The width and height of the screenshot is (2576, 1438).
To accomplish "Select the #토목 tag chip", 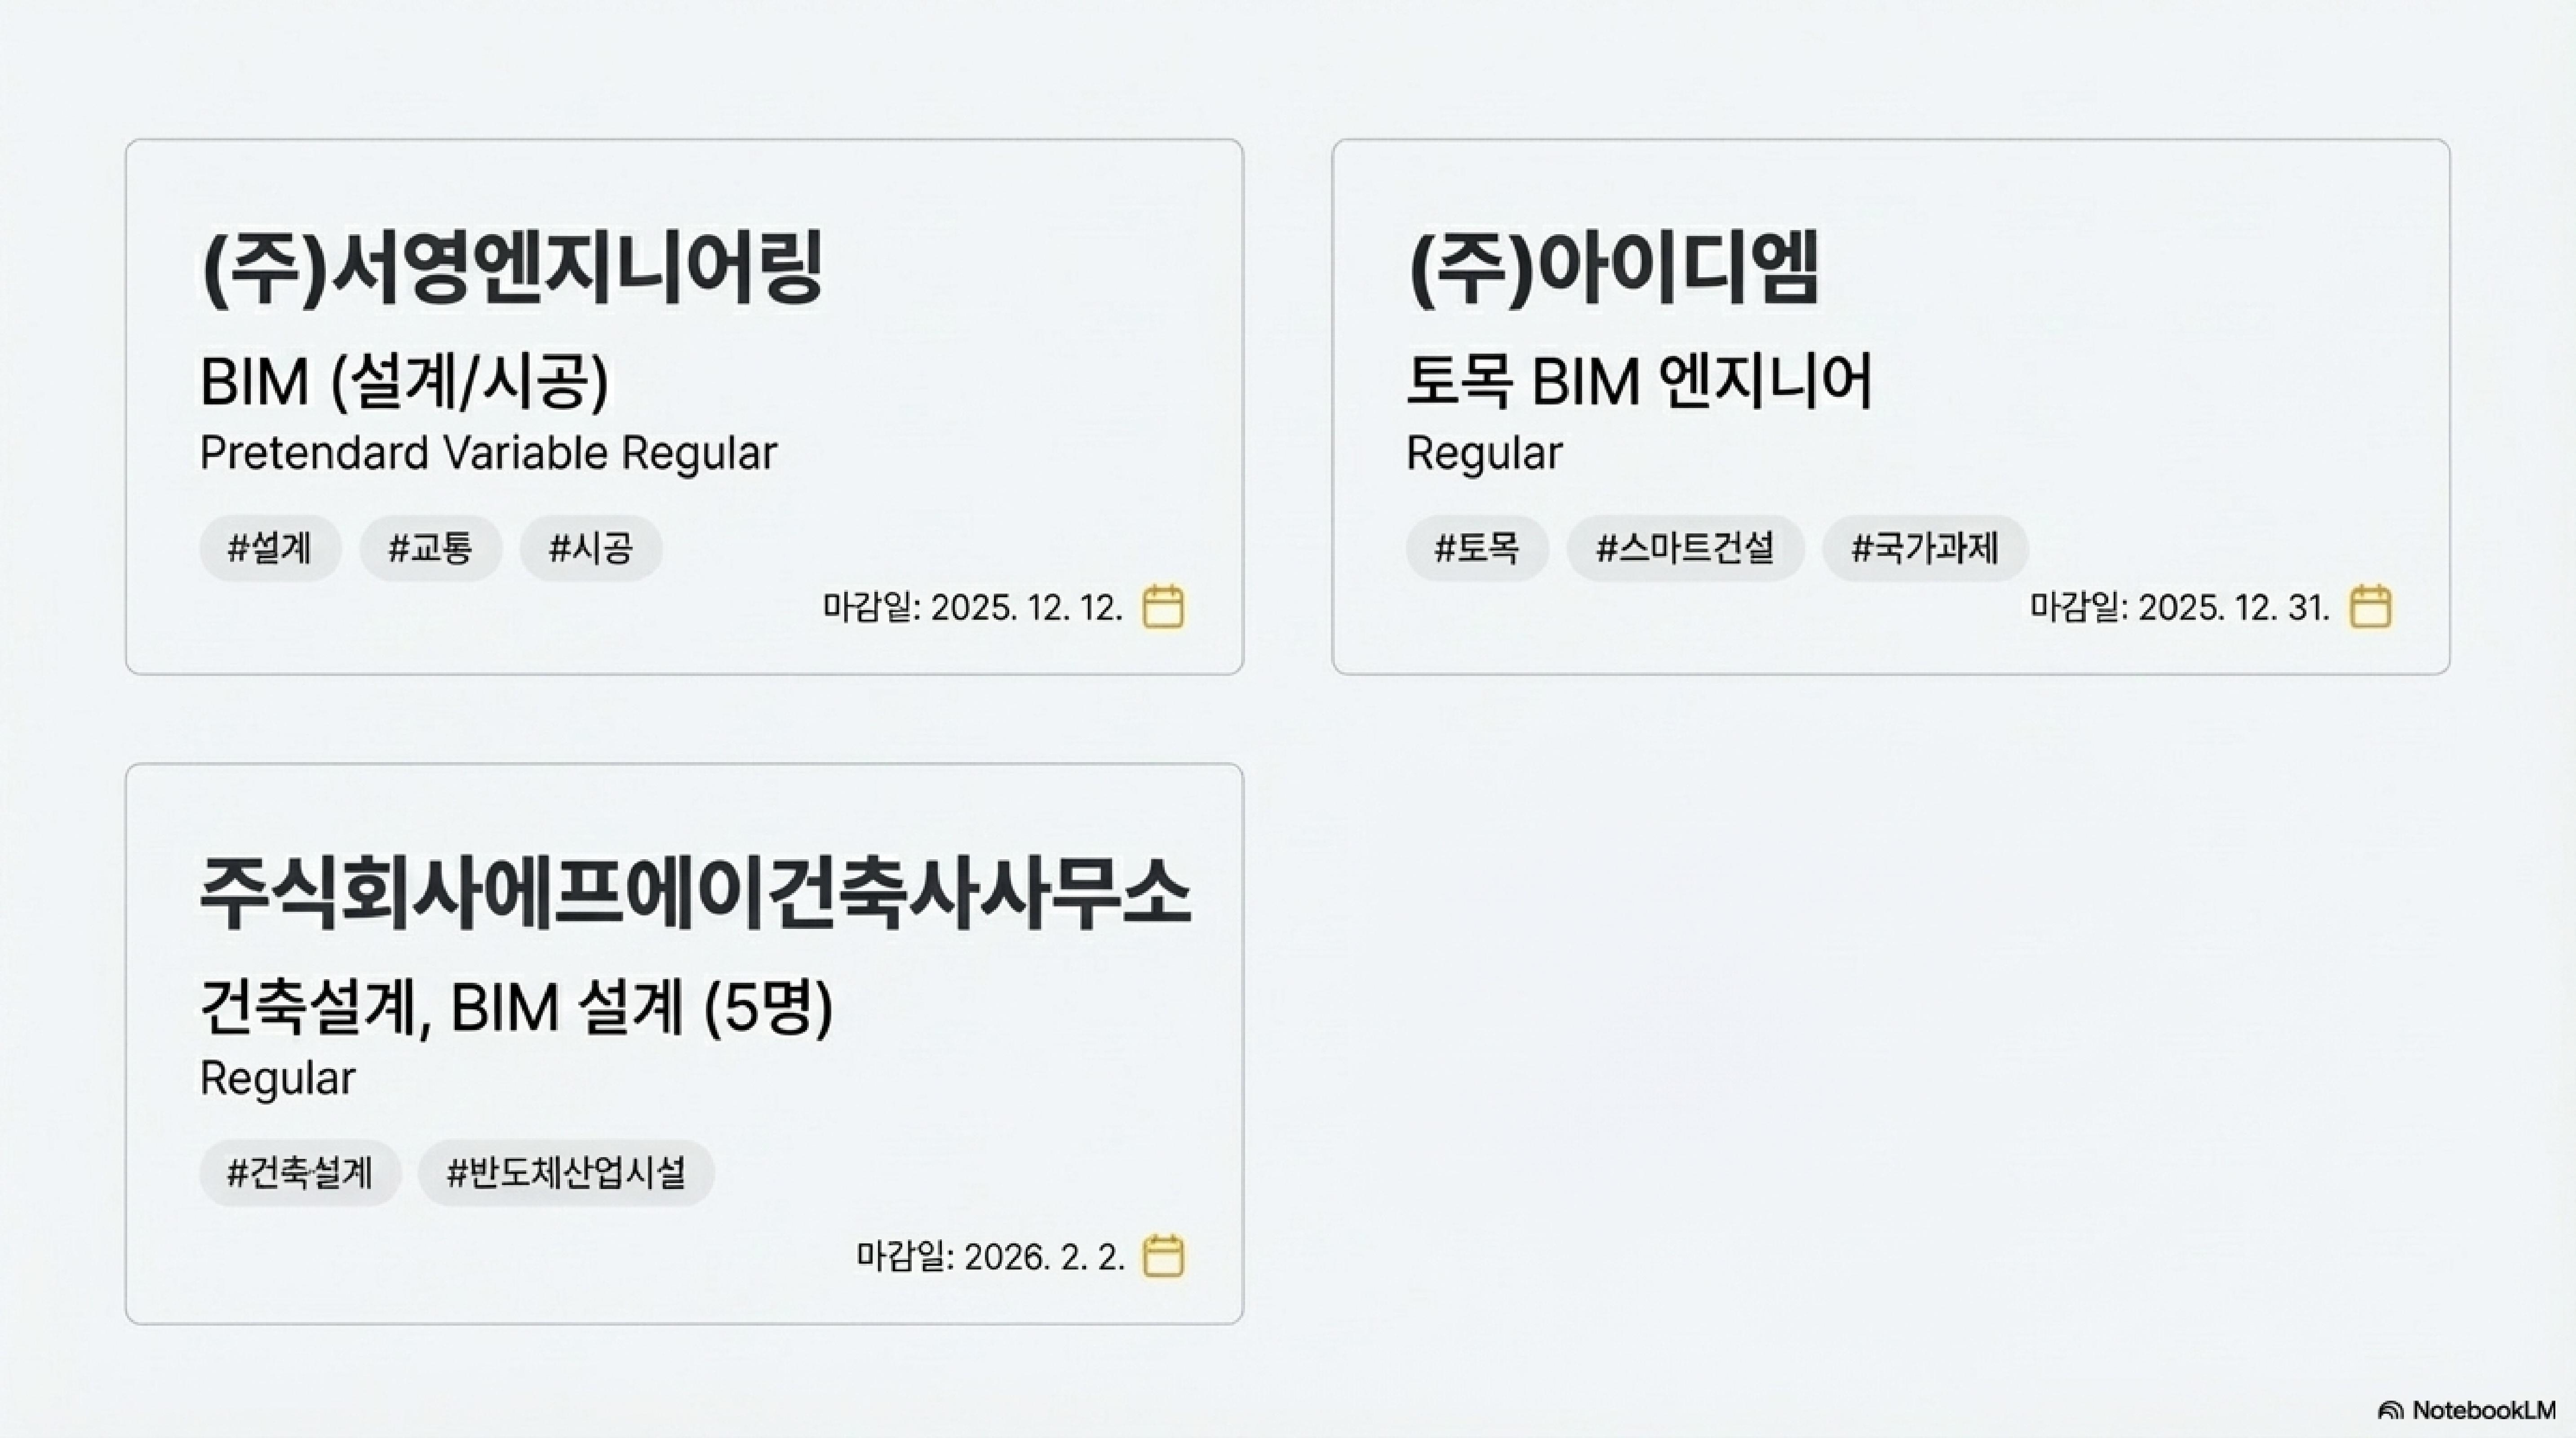I will 1477,548.
